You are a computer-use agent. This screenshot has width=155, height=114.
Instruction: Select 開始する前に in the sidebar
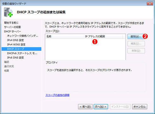click(11, 23)
